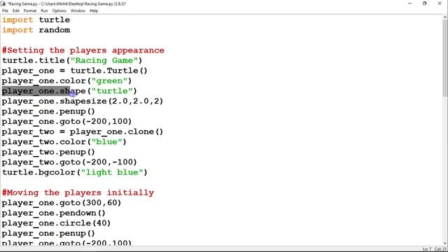Click the line turtle.bgcolor("light blue")

tap(75, 172)
